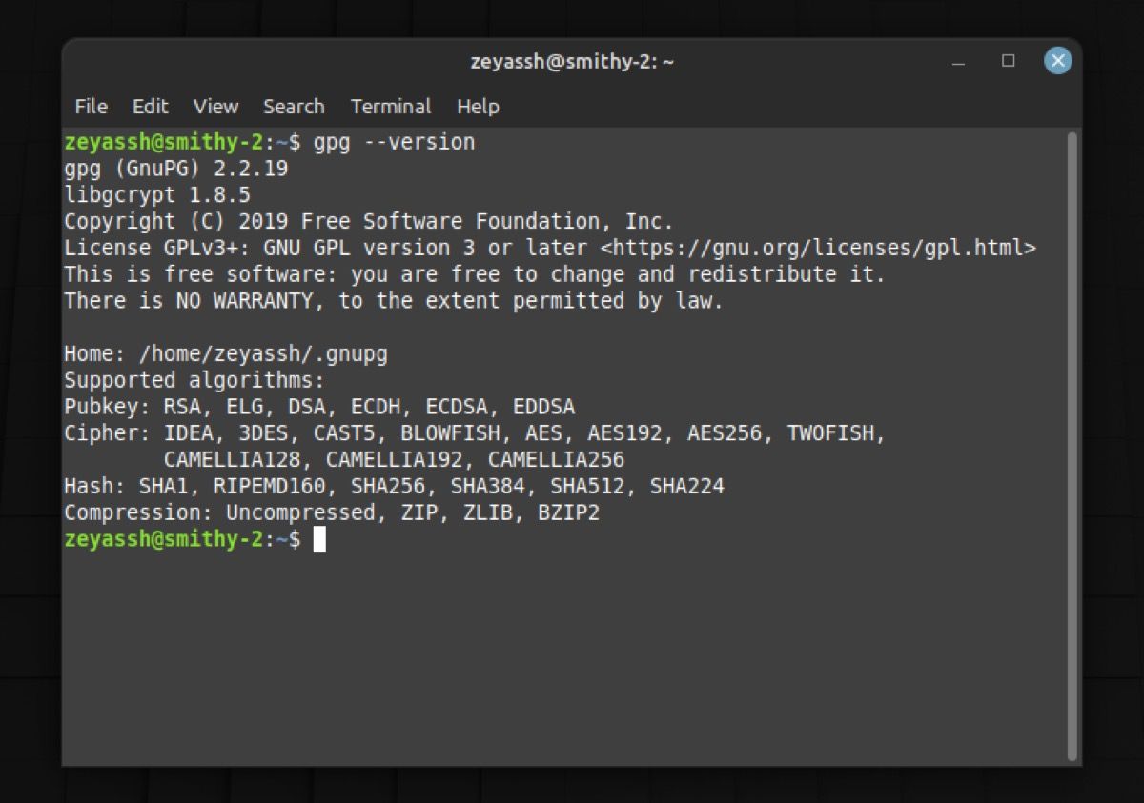1144x803 pixels.
Task: Close the terminal window
Action: [x=1057, y=61]
